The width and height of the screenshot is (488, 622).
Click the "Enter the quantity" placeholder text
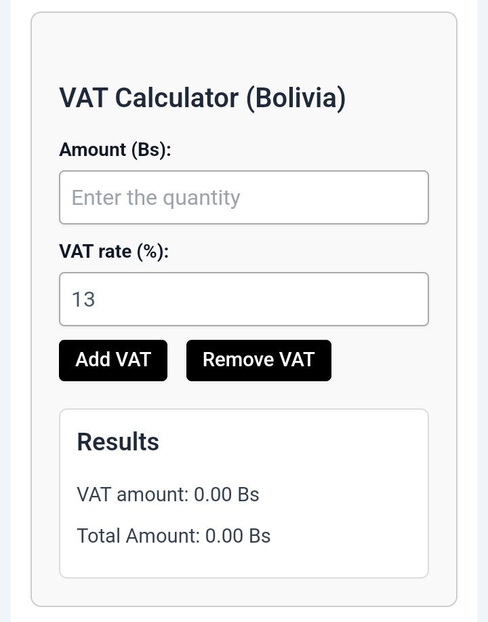click(x=156, y=198)
